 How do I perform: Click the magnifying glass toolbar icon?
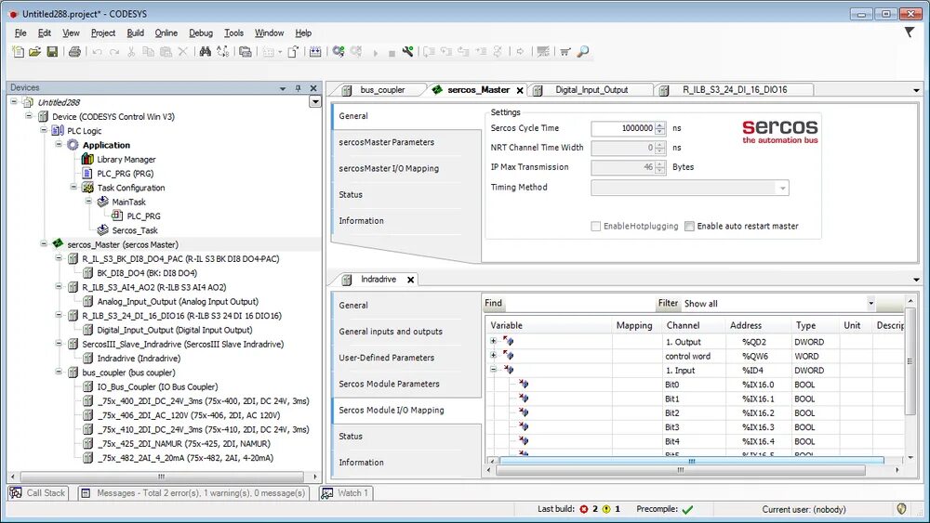tap(583, 52)
